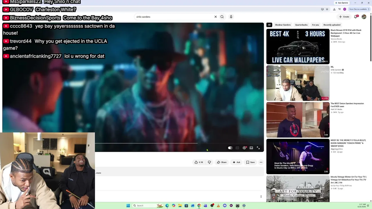This screenshot has width=372, height=209.
Task: Select the For you filter chip
Action: 315,25
